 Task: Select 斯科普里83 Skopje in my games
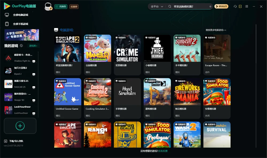(20, 97)
